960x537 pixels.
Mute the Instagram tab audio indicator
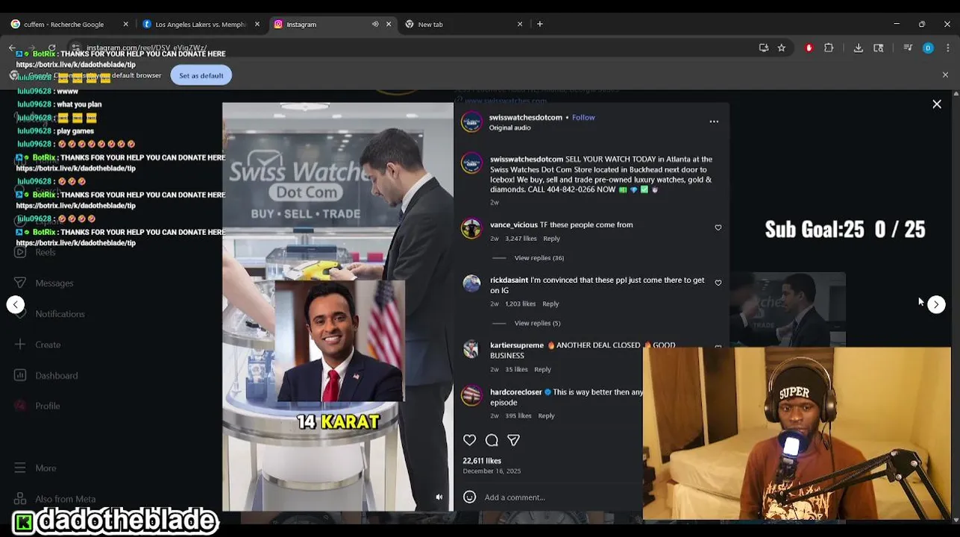pos(375,24)
